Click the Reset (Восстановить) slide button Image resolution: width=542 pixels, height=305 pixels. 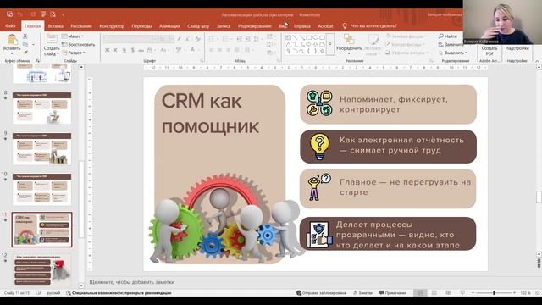(78, 45)
